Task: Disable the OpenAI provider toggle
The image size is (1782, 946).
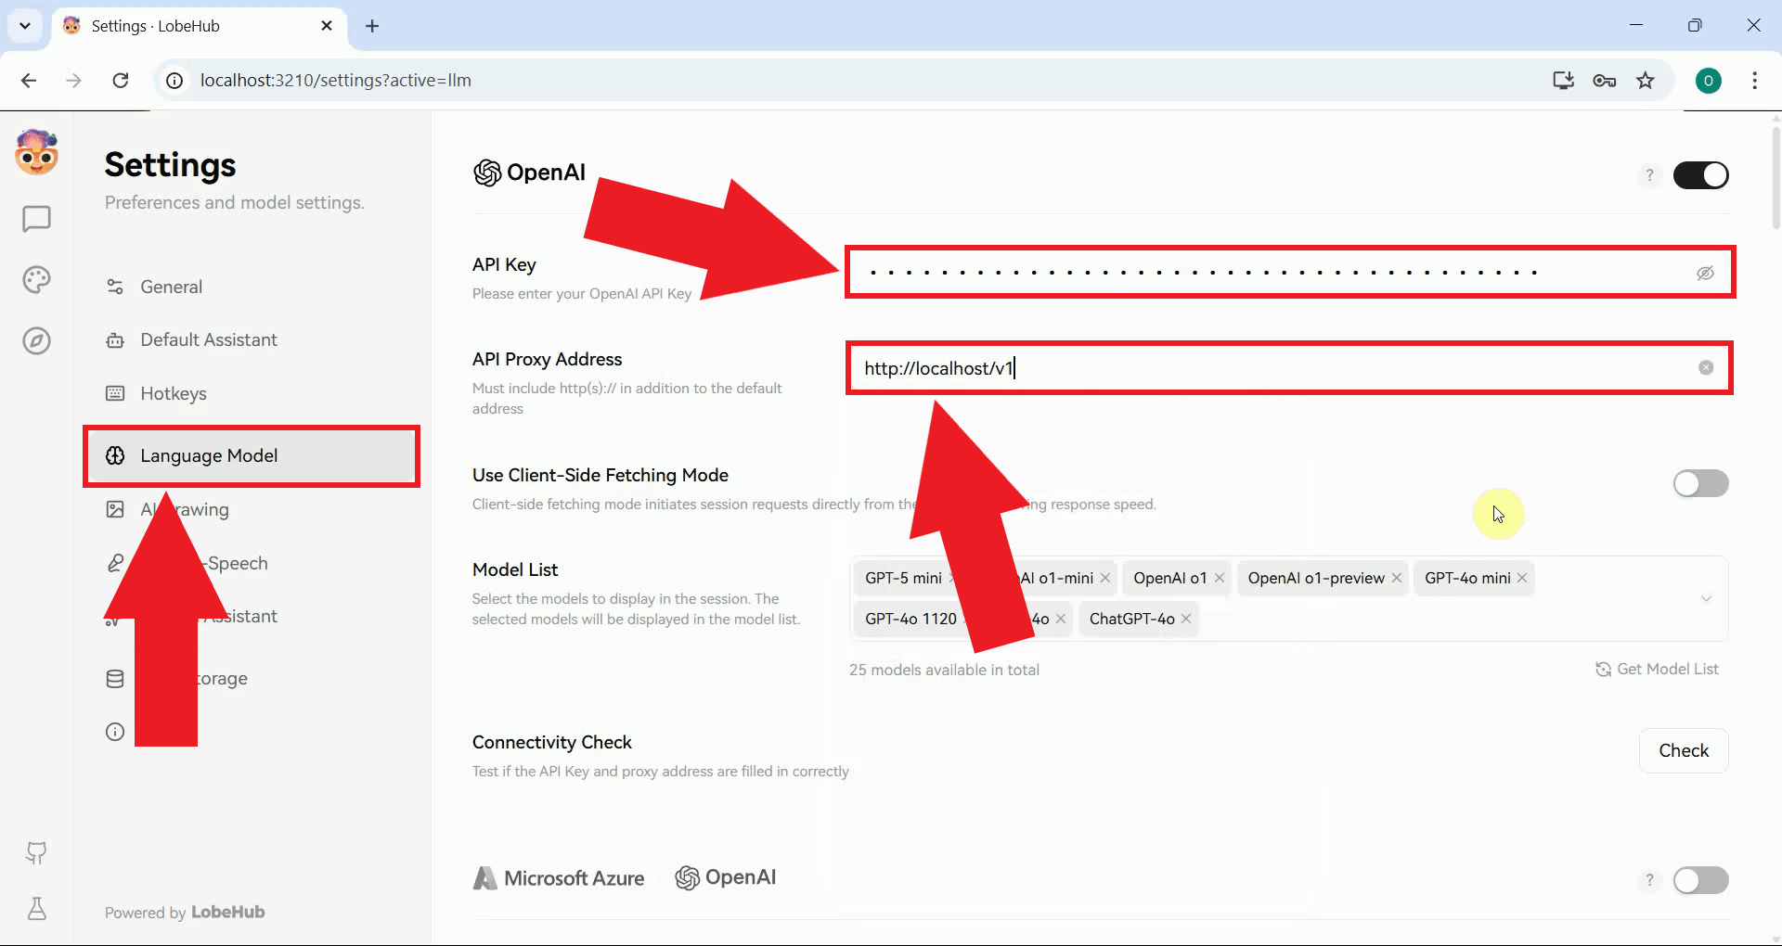Action: [x=1701, y=174]
